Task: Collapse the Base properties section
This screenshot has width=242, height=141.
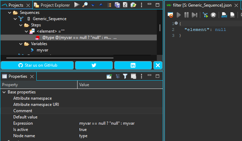Action: [4, 92]
